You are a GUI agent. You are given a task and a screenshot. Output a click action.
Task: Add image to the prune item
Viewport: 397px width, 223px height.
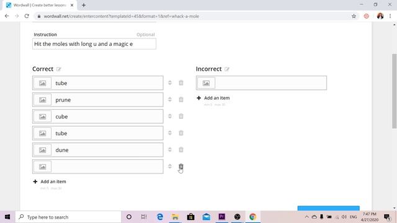click(43, 100)
